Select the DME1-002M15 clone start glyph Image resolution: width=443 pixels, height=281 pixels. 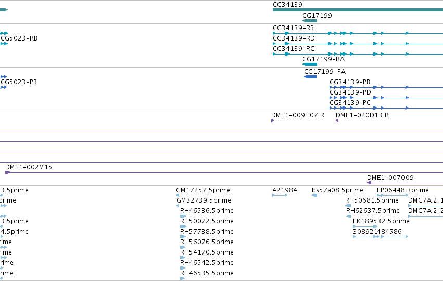click(x=8, y=172)
